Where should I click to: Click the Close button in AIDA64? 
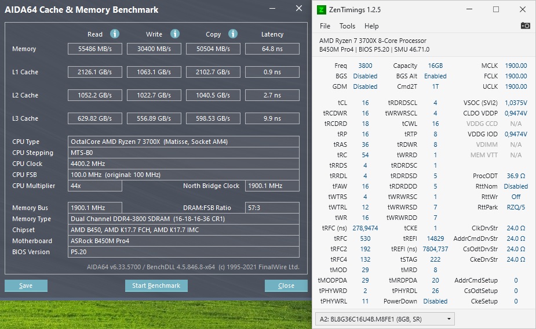pos(286,285)
